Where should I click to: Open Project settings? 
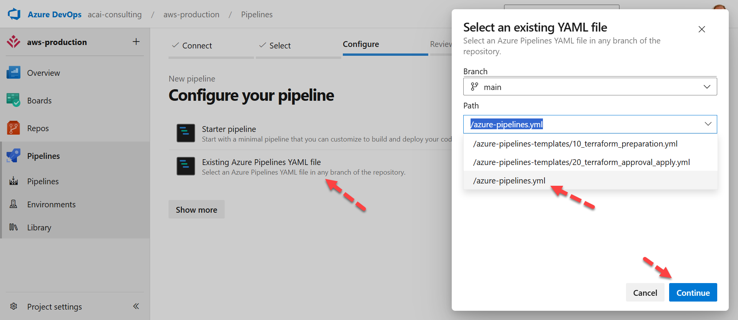54,307
